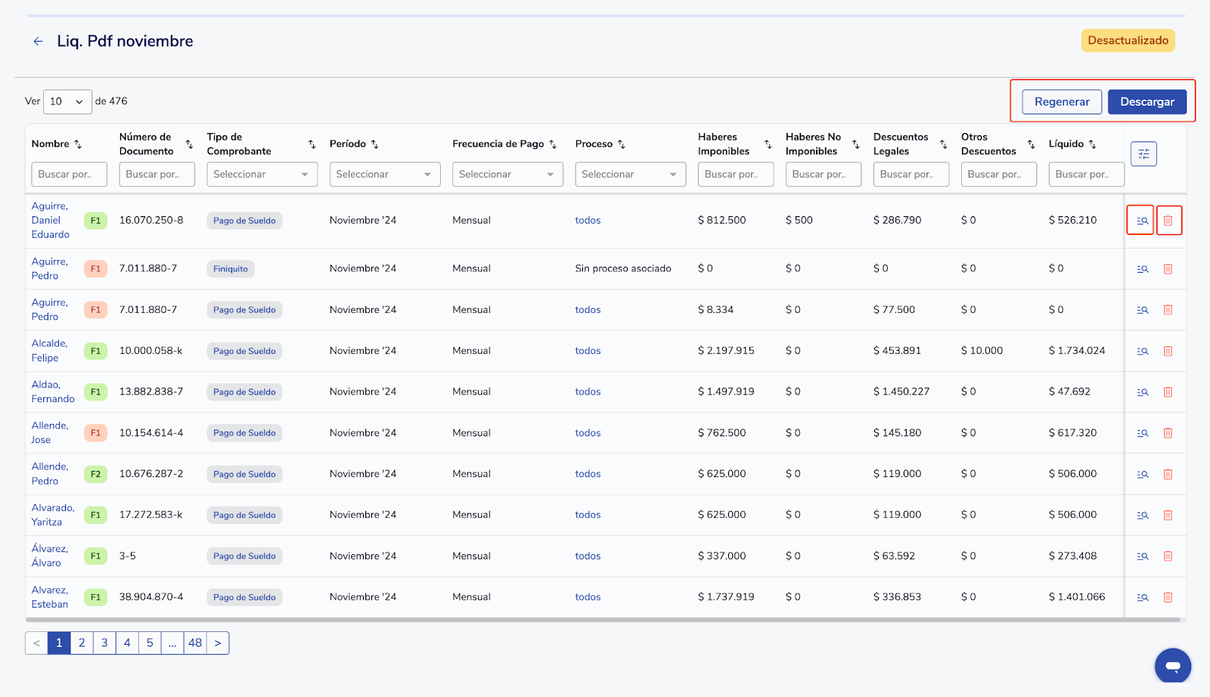View details for Allende, Jose row
Viewport: 1210px width, 697px height.
tap(1142, 433)
